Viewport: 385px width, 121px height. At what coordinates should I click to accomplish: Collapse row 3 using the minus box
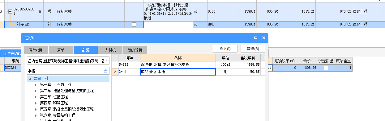pos(10,12)
